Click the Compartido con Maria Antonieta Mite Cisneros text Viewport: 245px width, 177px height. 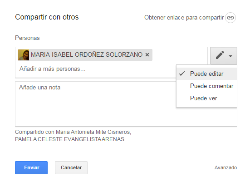coord(73,132)
